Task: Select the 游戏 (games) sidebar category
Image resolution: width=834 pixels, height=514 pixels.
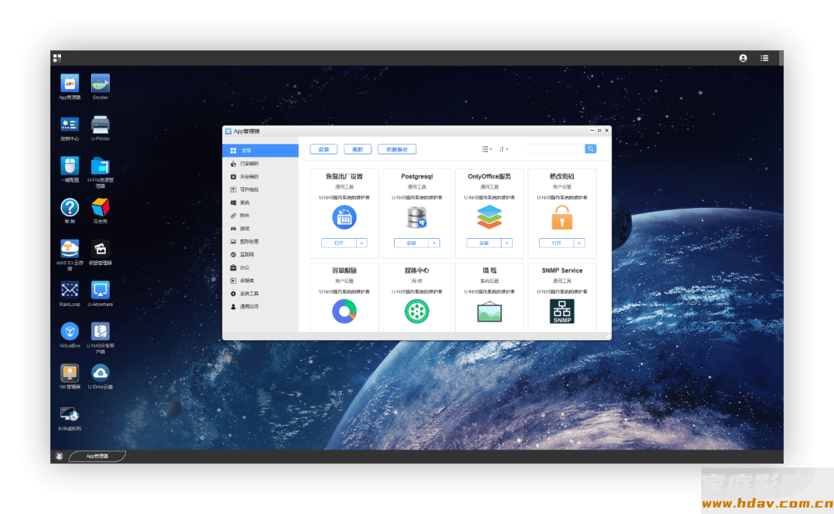Action: [245, 229]
